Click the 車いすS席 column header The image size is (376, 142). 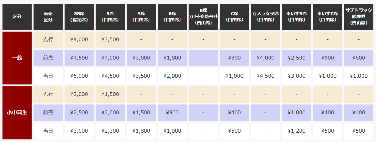coord(296,17)
